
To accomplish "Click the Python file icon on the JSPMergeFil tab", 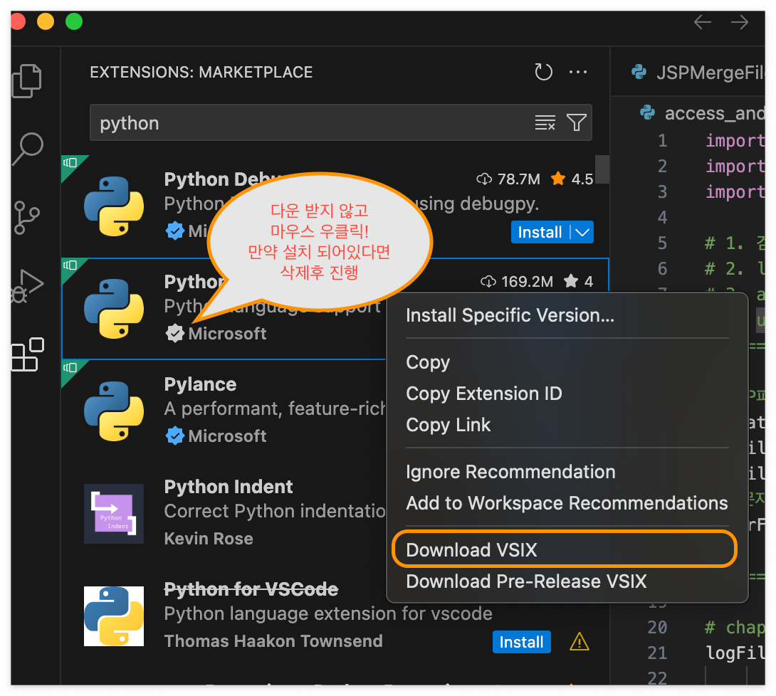I will 639,72.
